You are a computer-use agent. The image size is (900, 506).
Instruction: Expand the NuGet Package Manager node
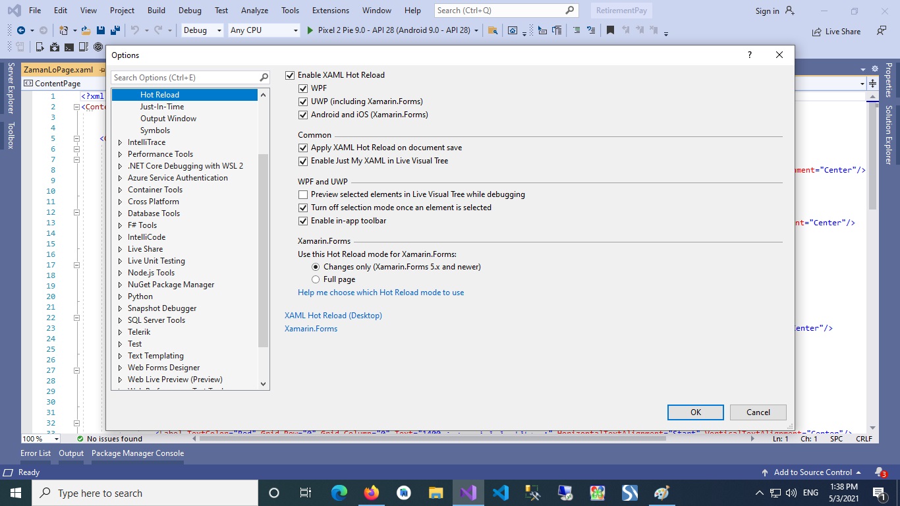coord(120,285)
